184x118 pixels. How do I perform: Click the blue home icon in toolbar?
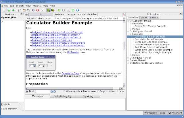tap(77, 10)
